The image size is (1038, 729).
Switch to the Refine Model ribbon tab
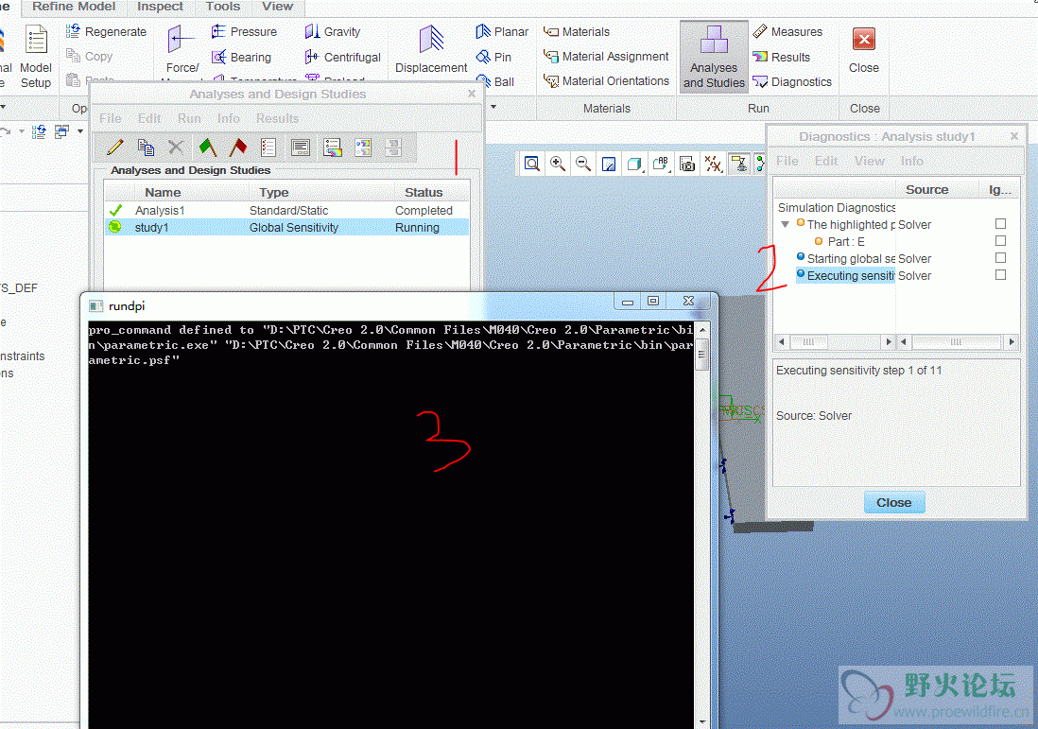point(74,7)
